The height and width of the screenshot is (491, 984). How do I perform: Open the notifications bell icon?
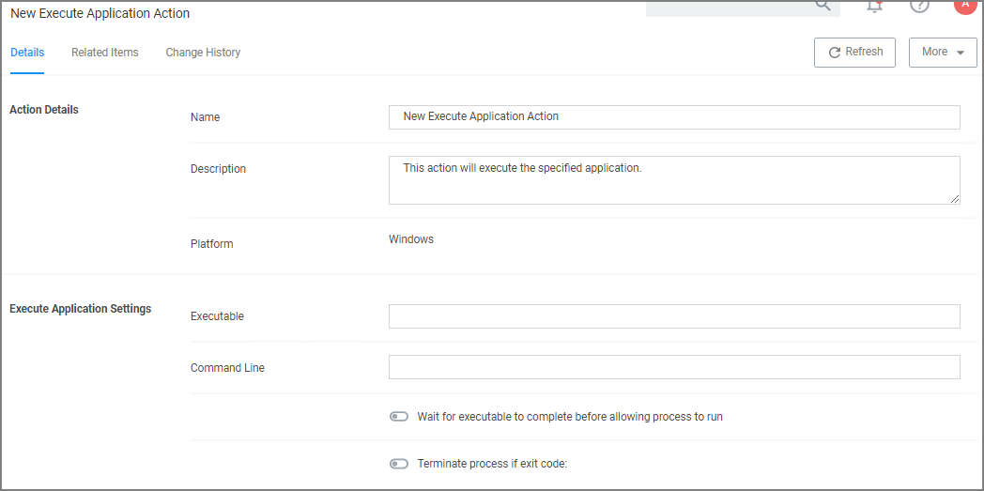pos(875,6)
